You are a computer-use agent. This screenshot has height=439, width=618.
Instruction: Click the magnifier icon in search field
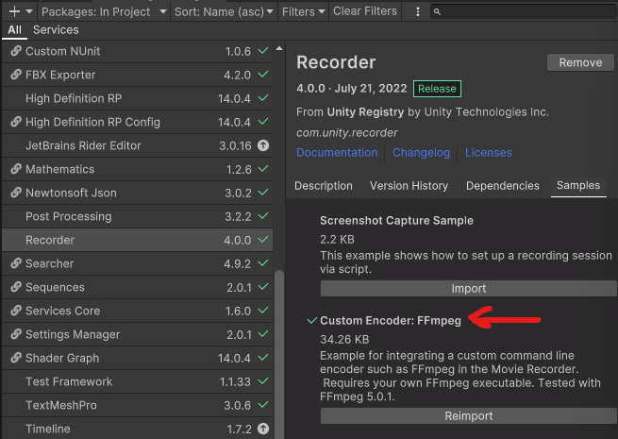click(437, 12)
